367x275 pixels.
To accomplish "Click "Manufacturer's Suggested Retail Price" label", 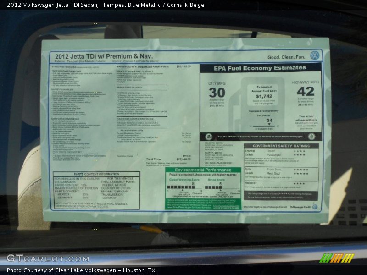I will [x=143, y=66].
